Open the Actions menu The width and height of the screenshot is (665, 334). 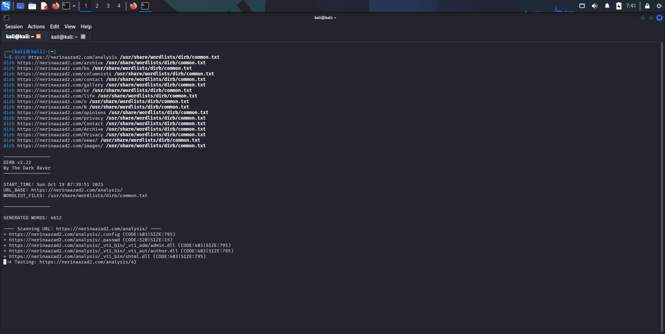[x=36, y=27]
